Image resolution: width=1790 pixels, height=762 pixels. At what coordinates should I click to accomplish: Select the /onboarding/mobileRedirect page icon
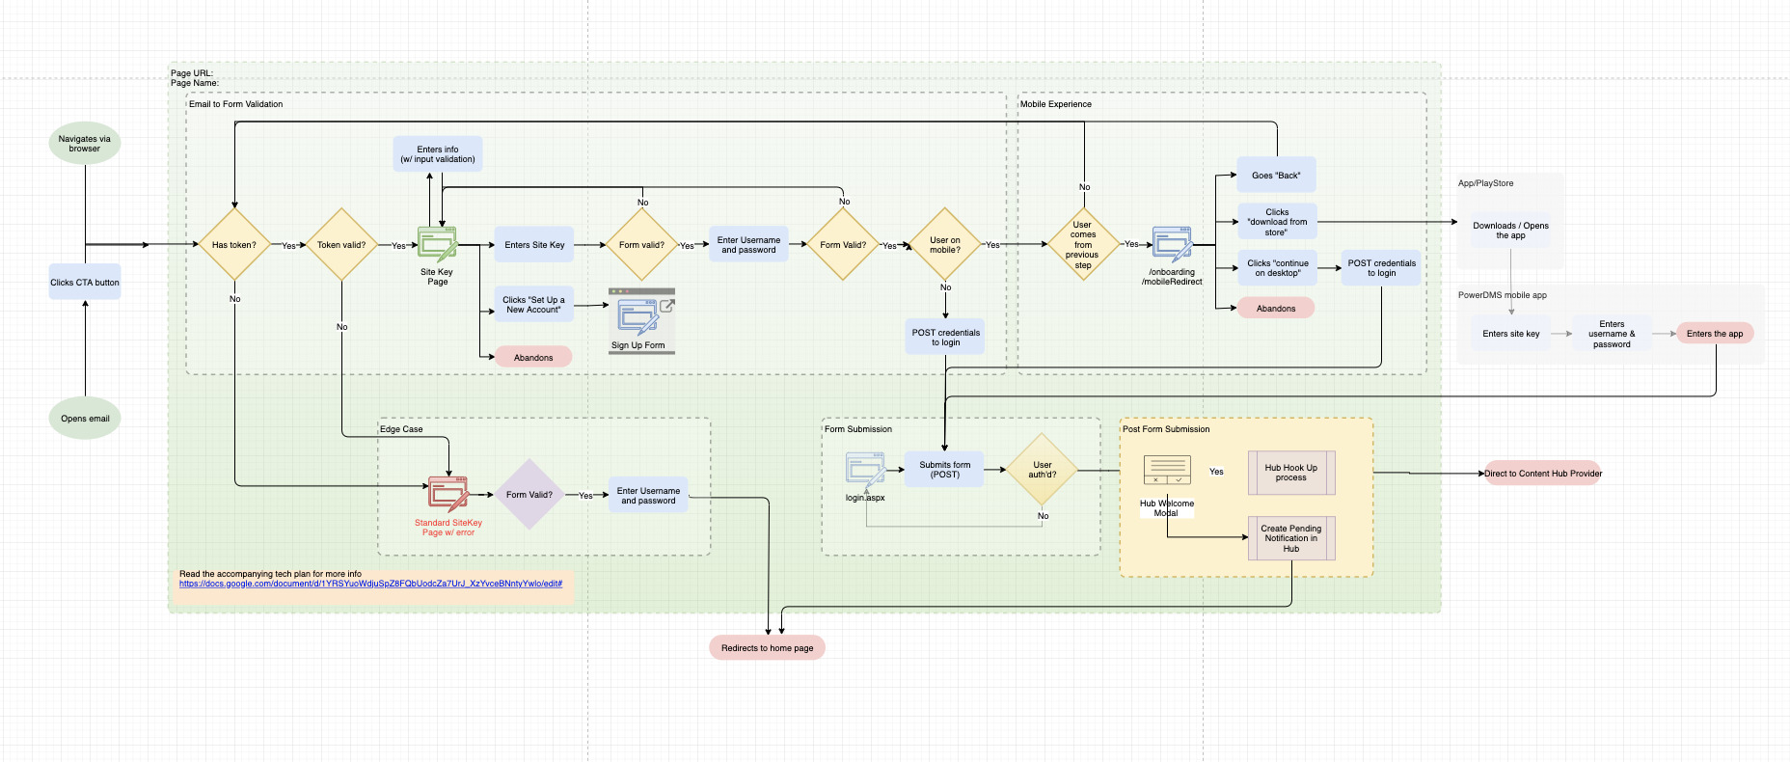pyautogui.click(x=1173, y=245)
